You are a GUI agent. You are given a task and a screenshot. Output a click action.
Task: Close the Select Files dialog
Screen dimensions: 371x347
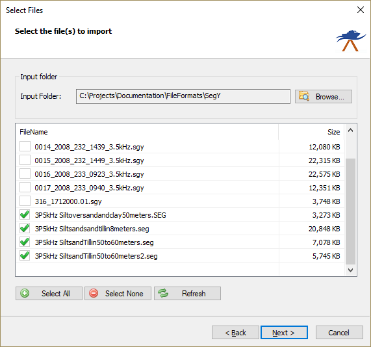click(x=361, y=10)
